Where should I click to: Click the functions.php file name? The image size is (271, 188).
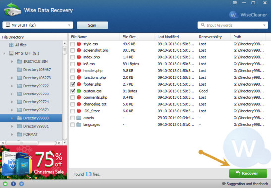point(94,77)
